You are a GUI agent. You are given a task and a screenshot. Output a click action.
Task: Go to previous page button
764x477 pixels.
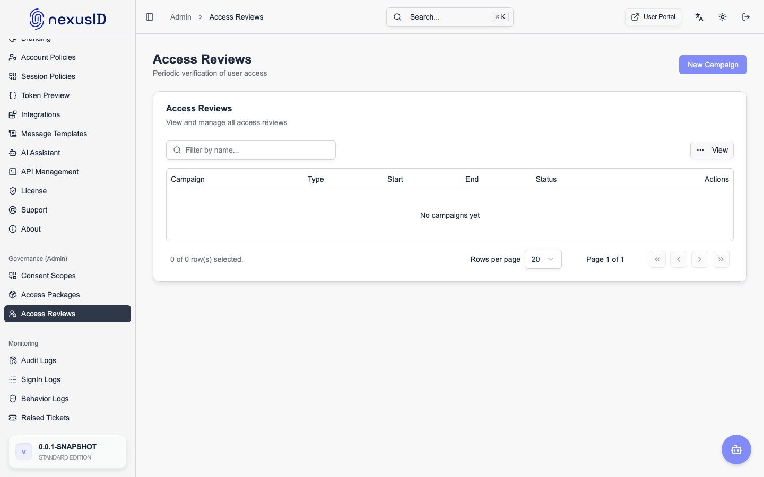point(679,259)
